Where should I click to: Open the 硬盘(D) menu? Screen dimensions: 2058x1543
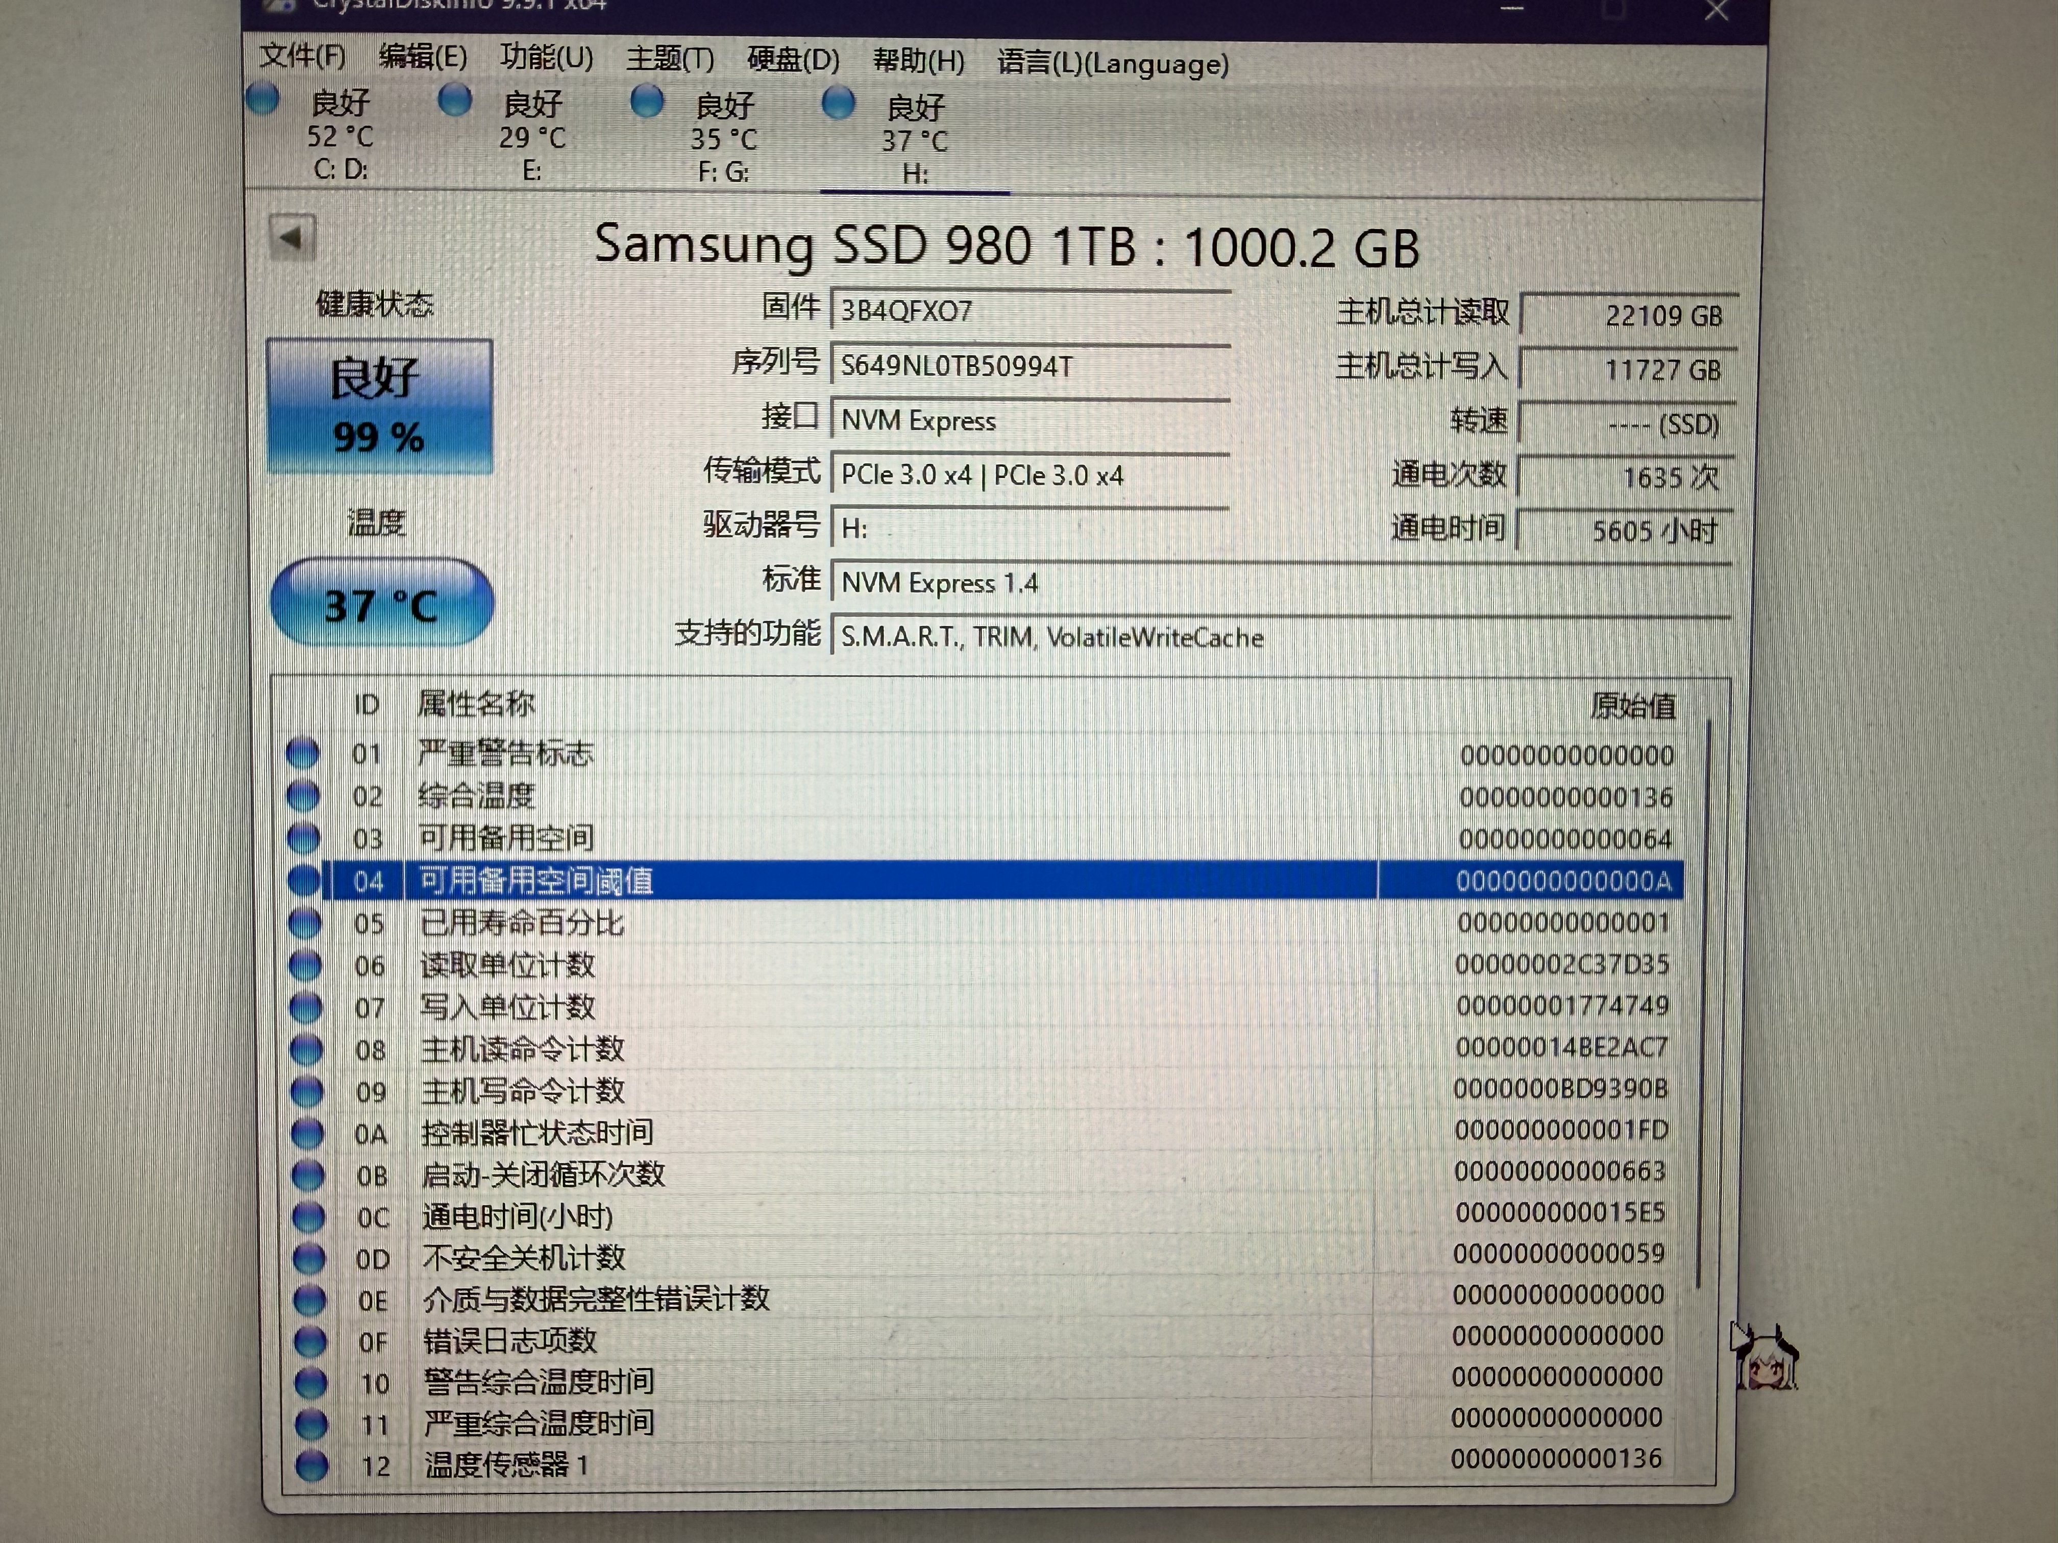(793, 60)
